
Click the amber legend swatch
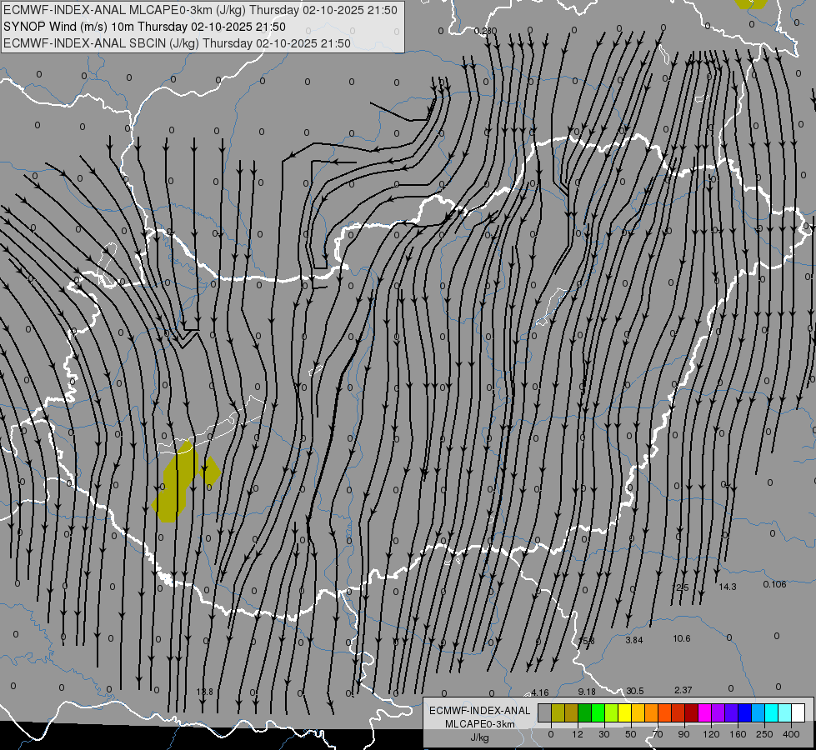638,713
